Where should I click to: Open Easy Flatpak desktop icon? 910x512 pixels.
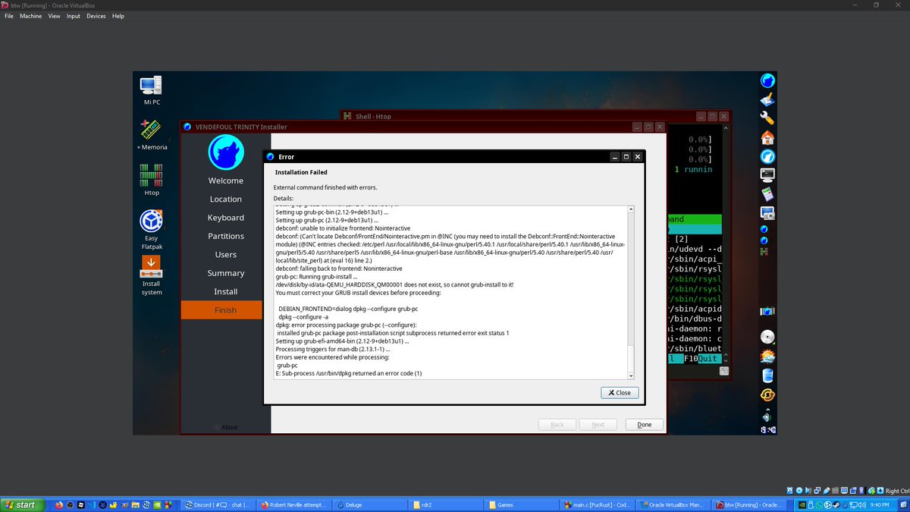pos(151,230)
